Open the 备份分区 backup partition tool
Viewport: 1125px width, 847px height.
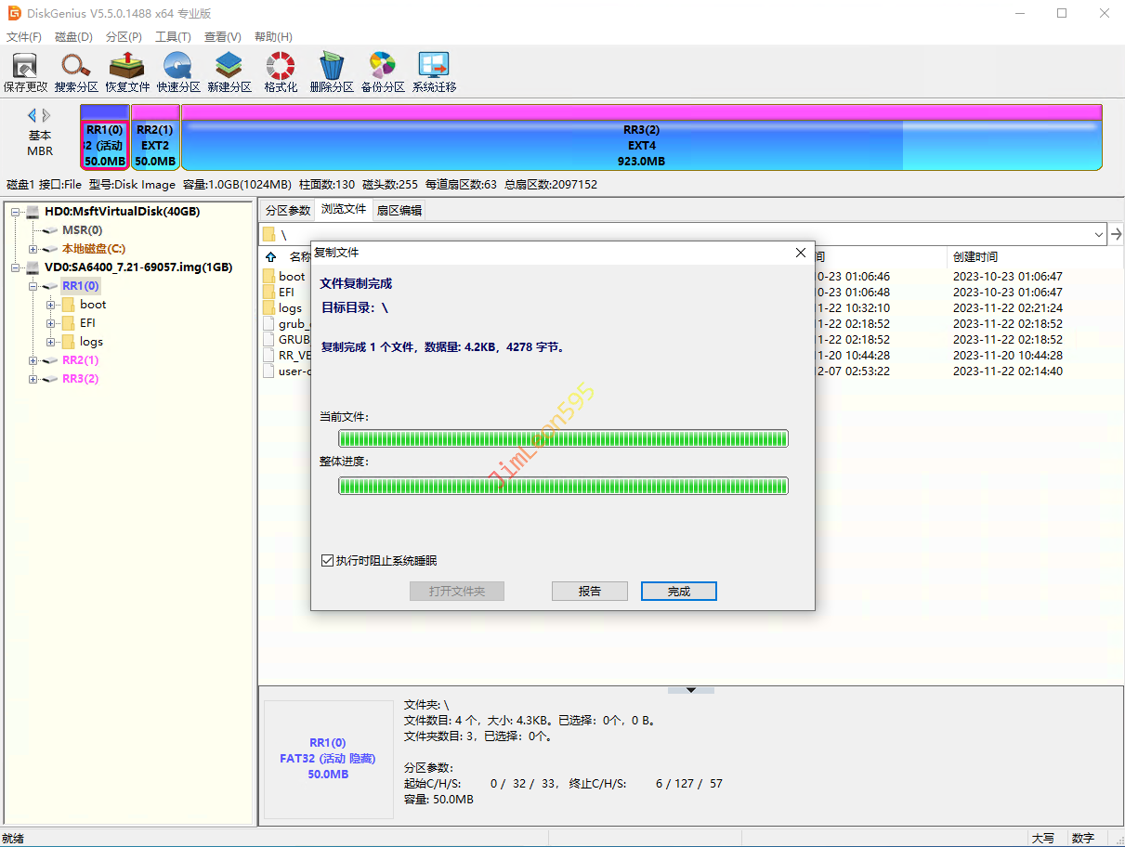point(383,72)
